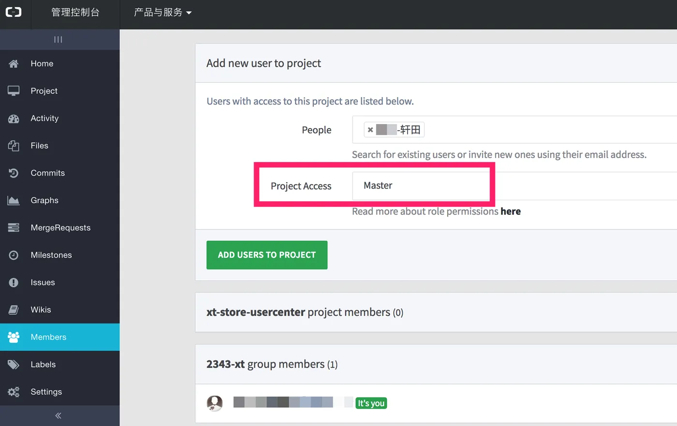Click the xt-store-usercenter project members heading
The height and width of the screenshot is (426, 677).
point(305,312)
